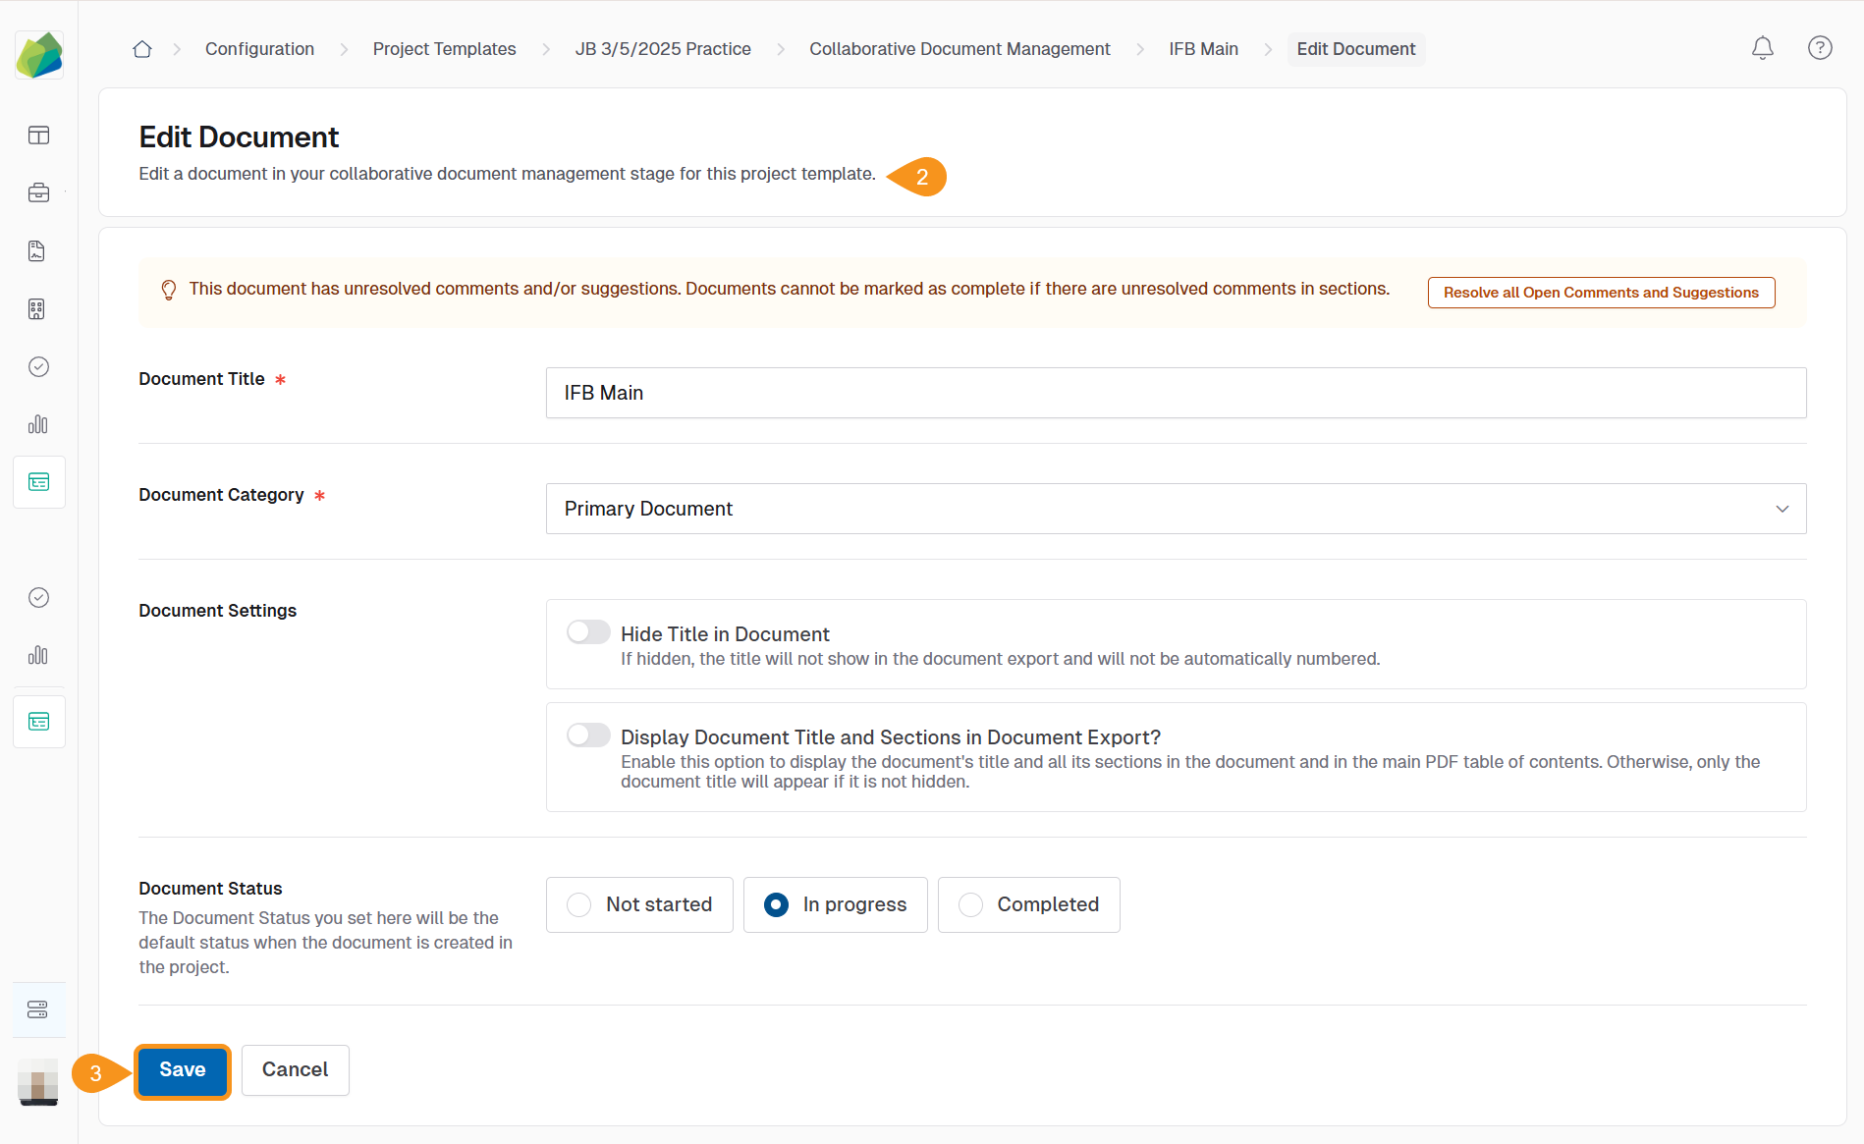Image resolution: width=1864 pixels, height=1144 pixels.
Task: Navigate to Collaborative Document Management breadcrumb
Action: 959,49
